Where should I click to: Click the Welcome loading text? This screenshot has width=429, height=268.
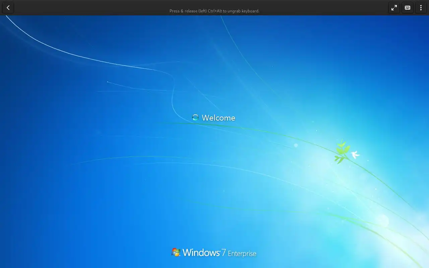point(219,118)
